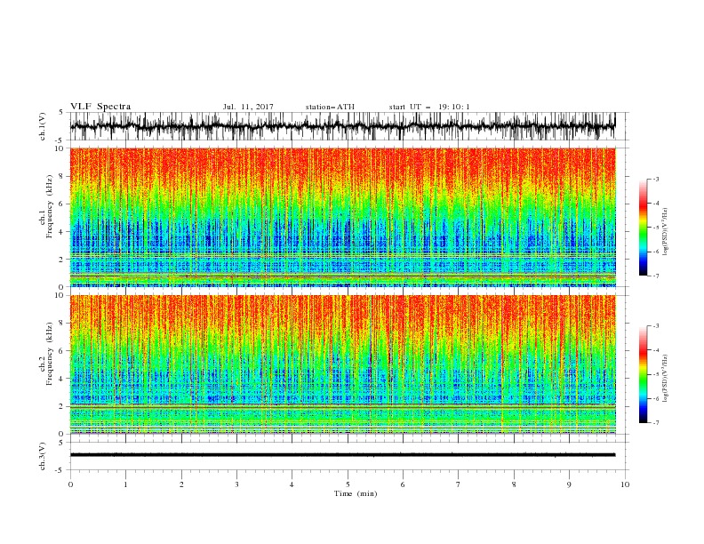
Task: Click the "8" kHz tick of ch.1 spectrogram
Action: click(x=62, y=176)
